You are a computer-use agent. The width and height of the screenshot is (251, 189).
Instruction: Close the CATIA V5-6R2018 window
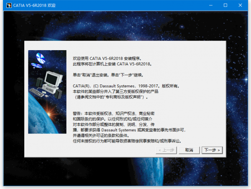(x=240, y=5)
